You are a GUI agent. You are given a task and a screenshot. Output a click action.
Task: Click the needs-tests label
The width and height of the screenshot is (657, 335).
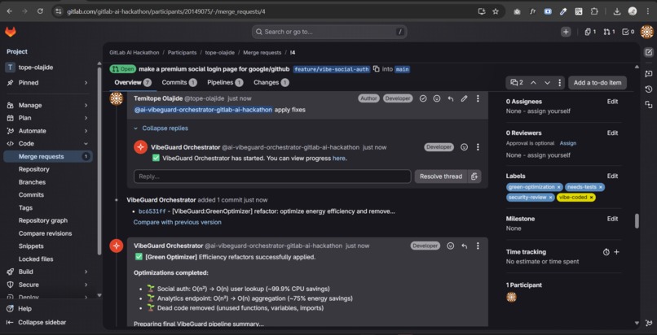pos(582,187)
